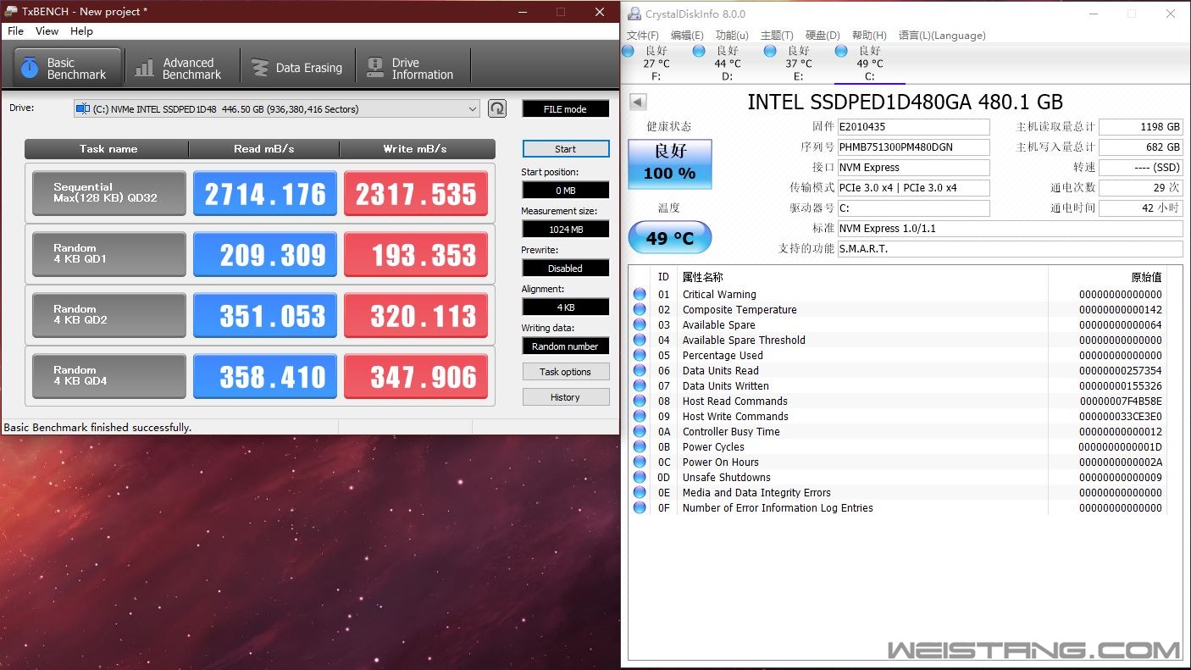Click the Composite Temperature status icon
The width and height of the screenshot is (1191, 670).
(640, 309)
